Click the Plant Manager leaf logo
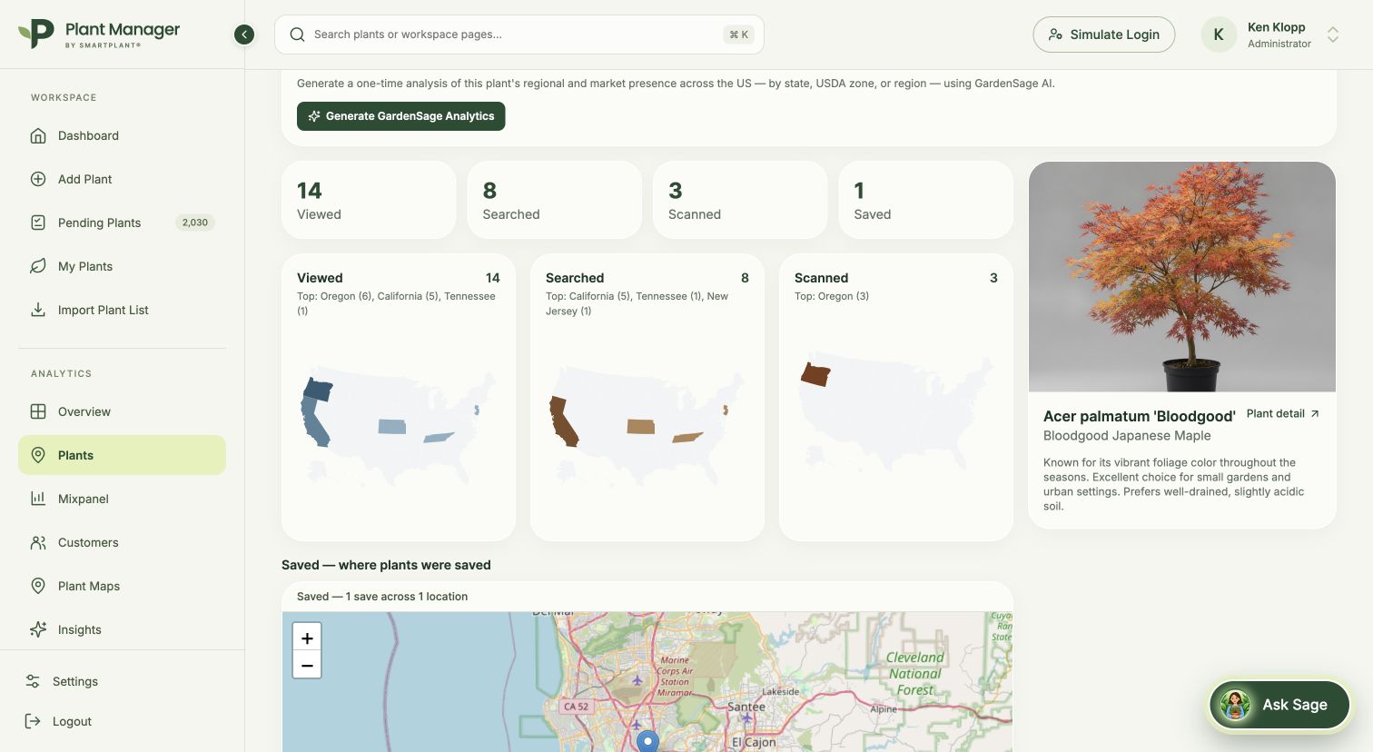Viewport: 1373px width, 752px height. 36,34
